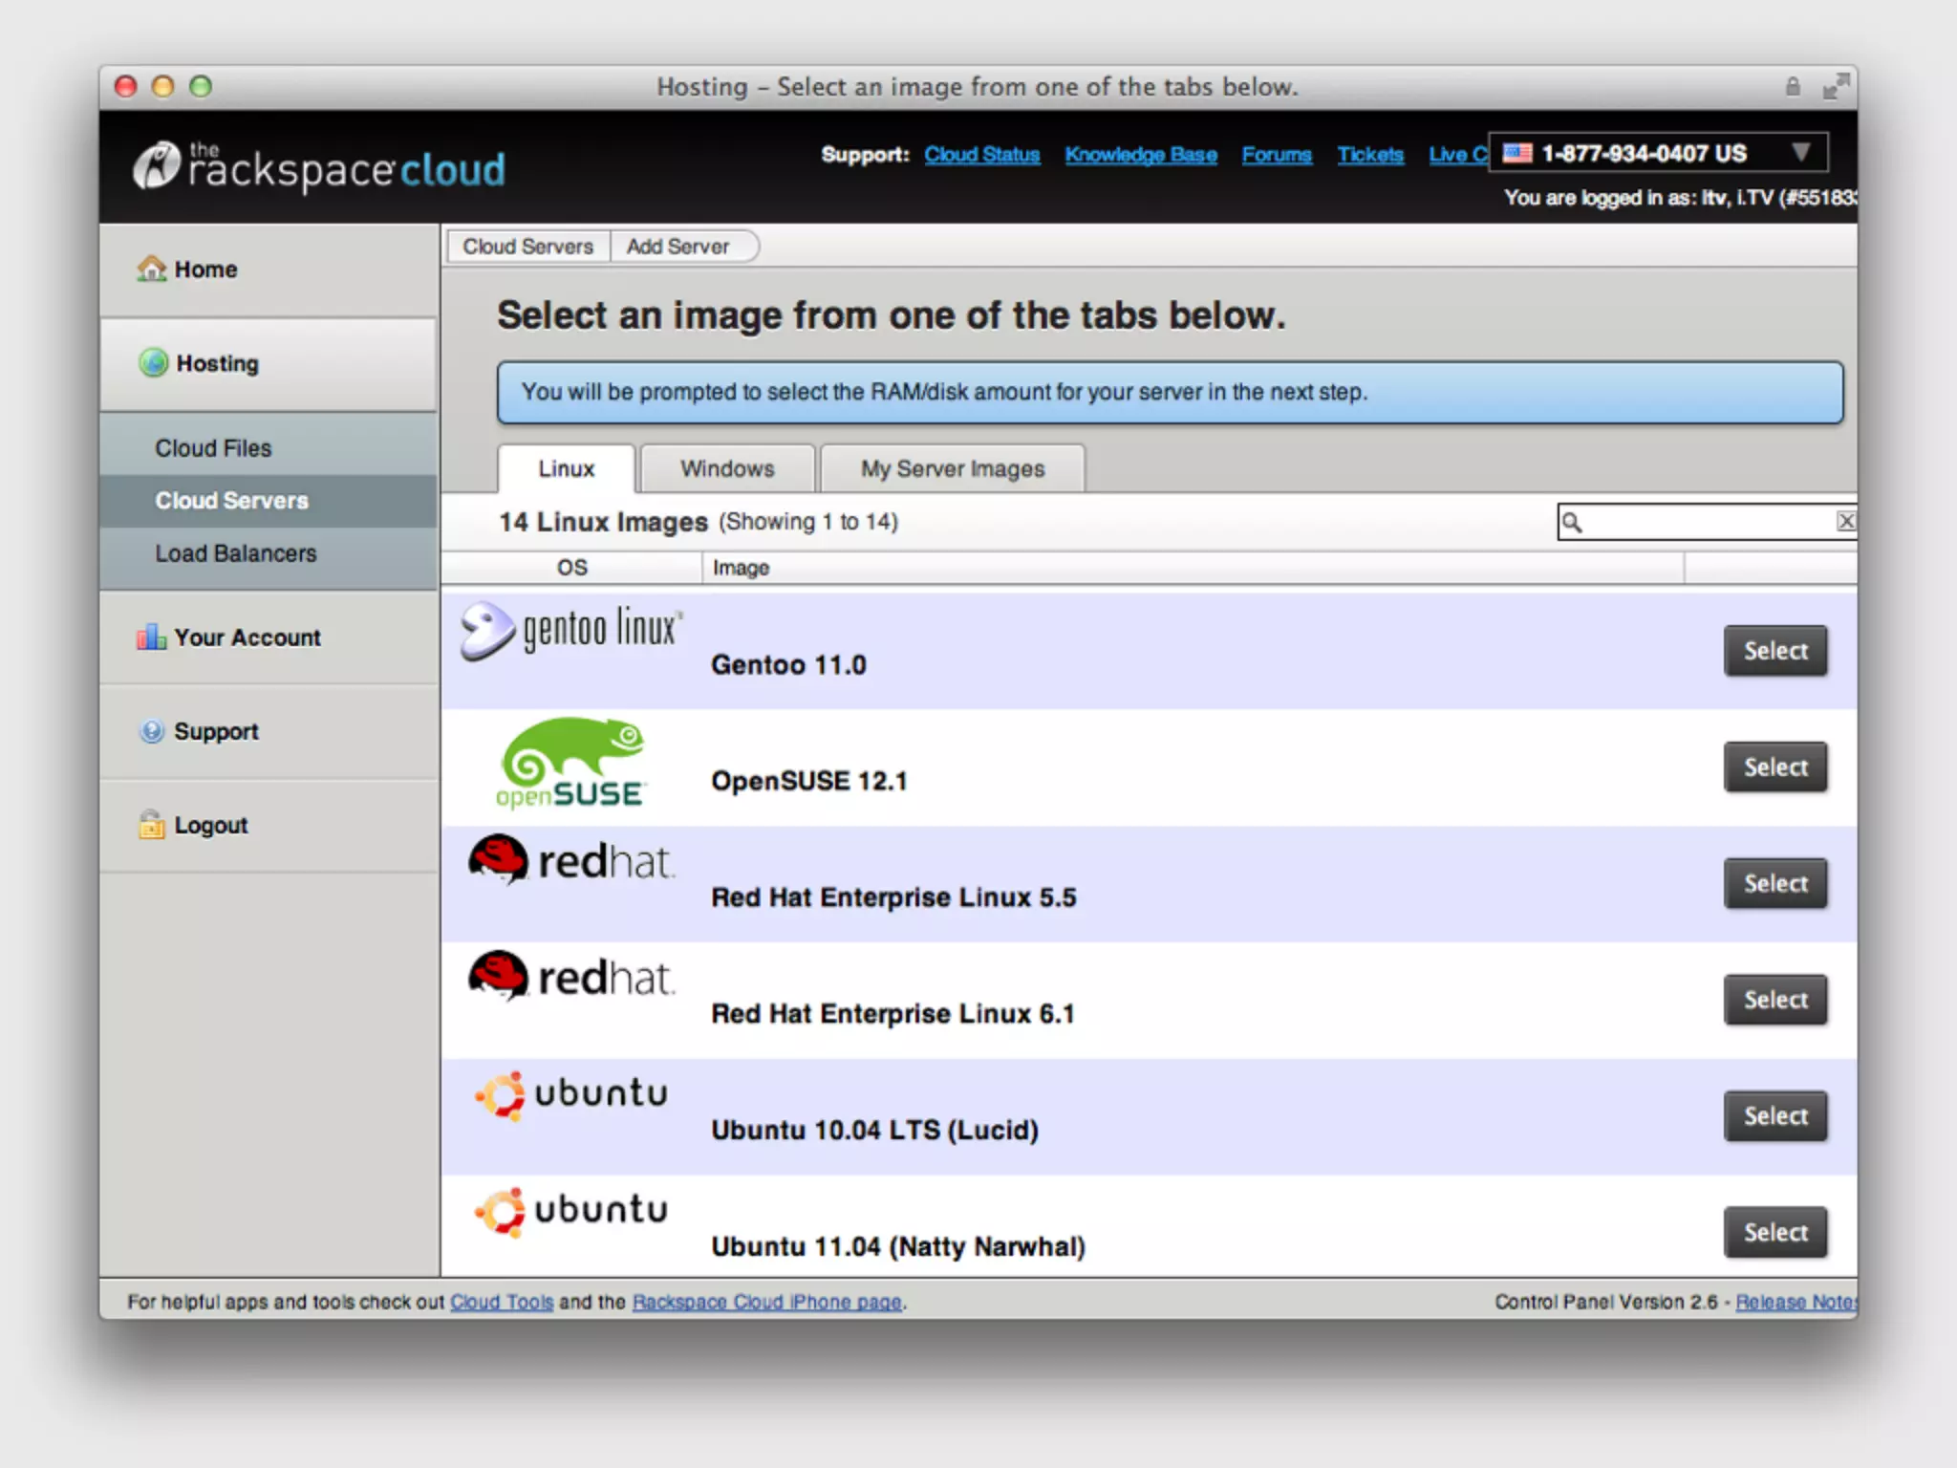Click the Logout padlock icon
Viewport: 1957px width, 1468px height.
[x=152, y=825]
